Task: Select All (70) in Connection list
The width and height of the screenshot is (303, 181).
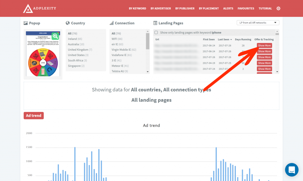Action: pyautogui.click(x=116, y=33)
